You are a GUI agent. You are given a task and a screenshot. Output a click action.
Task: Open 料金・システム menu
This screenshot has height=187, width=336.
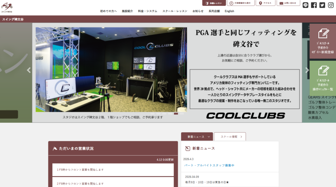[x=147, y=11]
